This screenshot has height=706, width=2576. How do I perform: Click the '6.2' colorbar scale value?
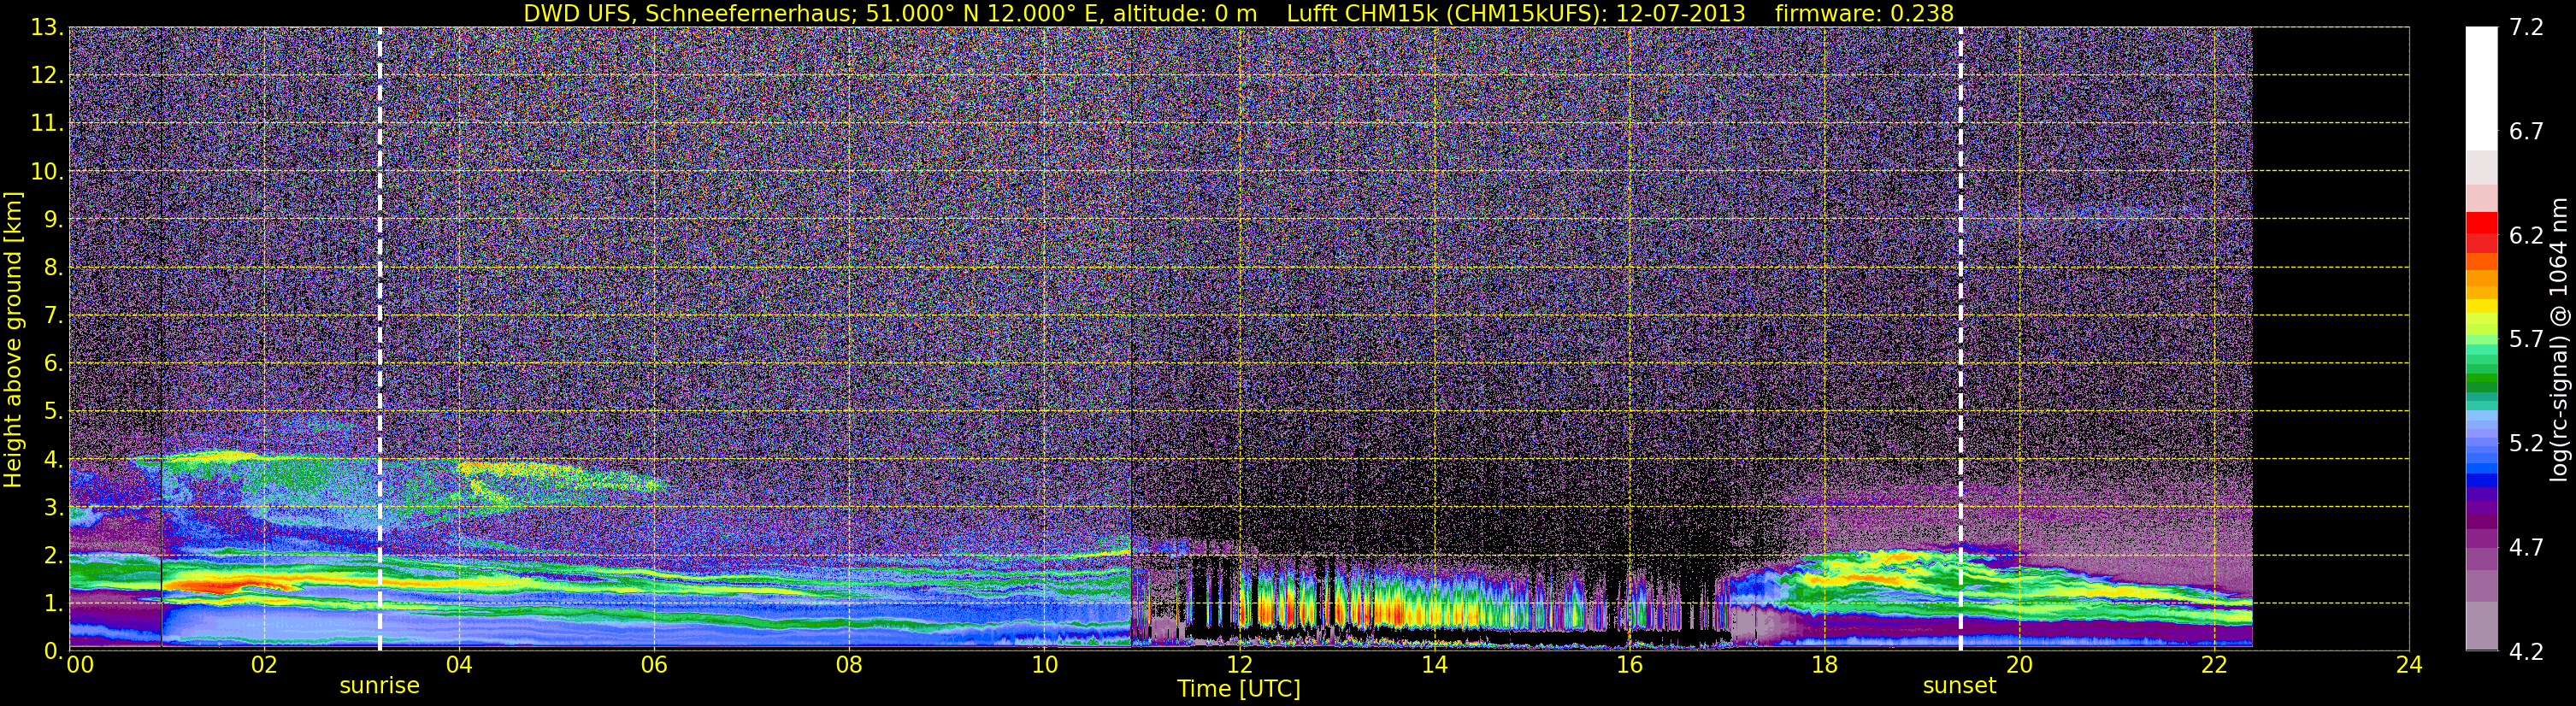pyautogui.click(x=2527, y=236)
